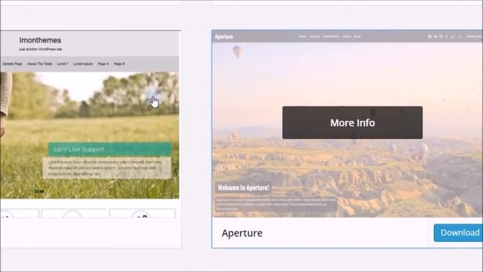
Task: Click Welcome to Aperture! heading in preview
Action: pyautogui.click(x=243, y=187)
